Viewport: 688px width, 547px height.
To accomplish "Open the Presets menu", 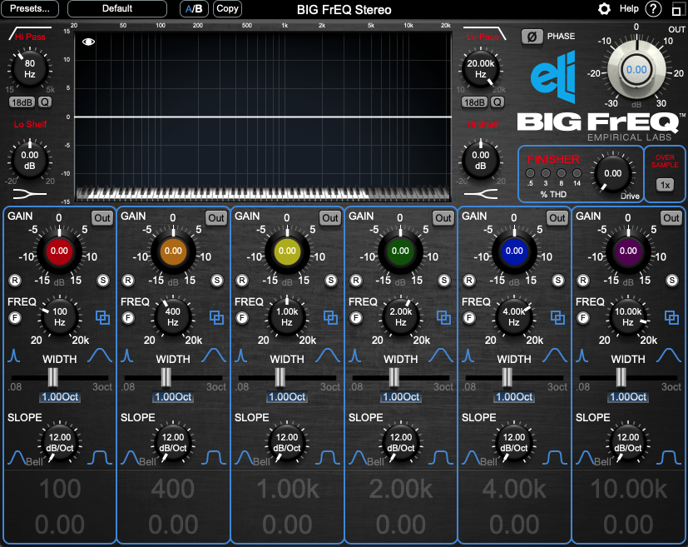I will pyautogui.click(x=30, y=9).
